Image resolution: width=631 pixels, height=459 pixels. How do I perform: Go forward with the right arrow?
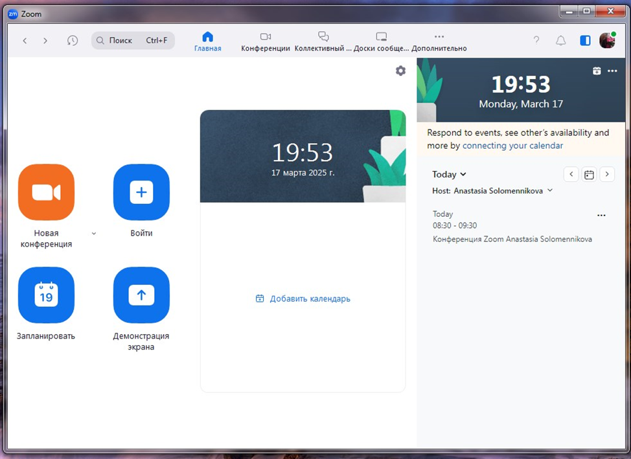point(45,41)
